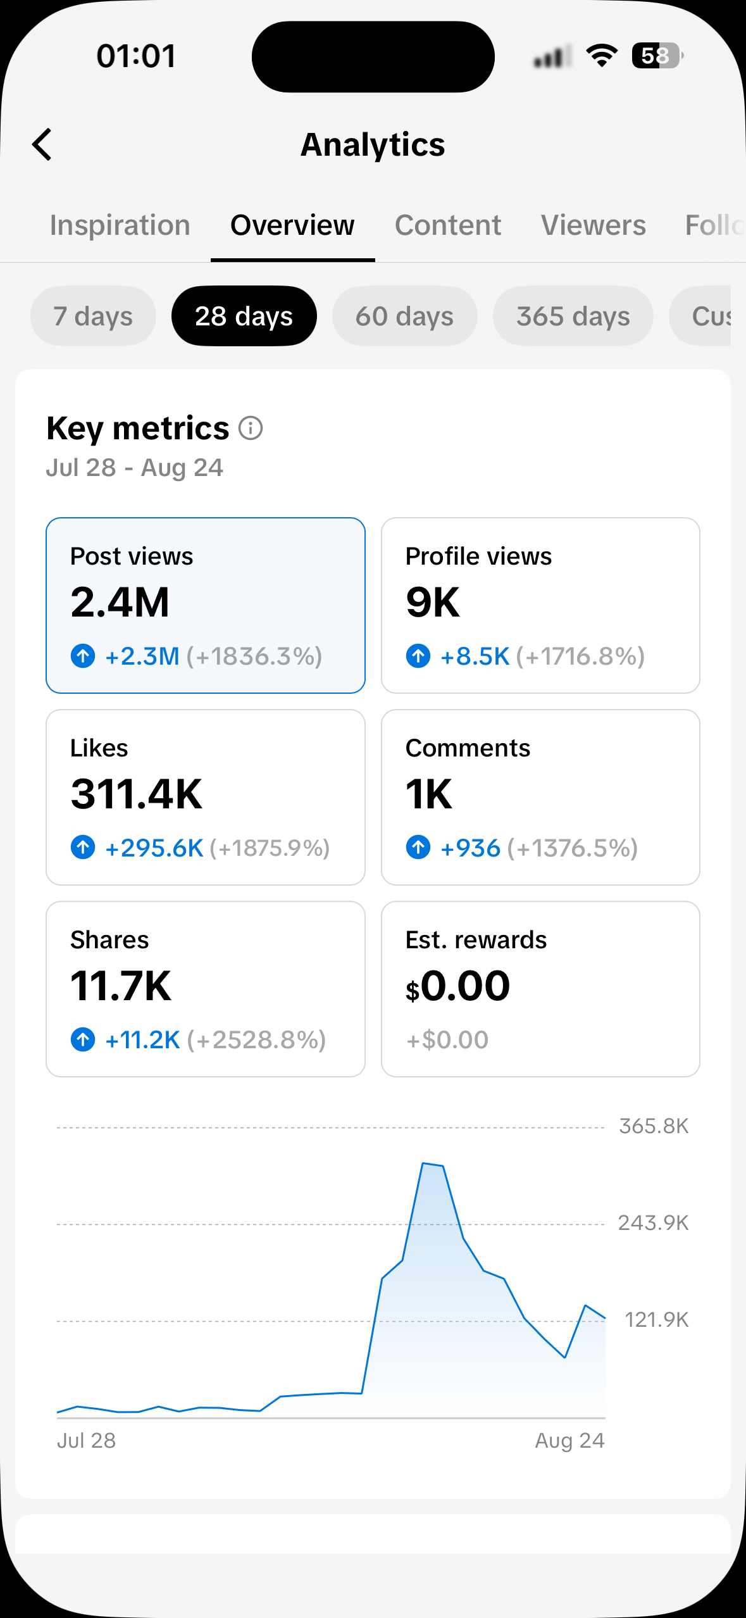746x1618 pixels.
Task: Open the Viewers tab
Action: (594, 225)
